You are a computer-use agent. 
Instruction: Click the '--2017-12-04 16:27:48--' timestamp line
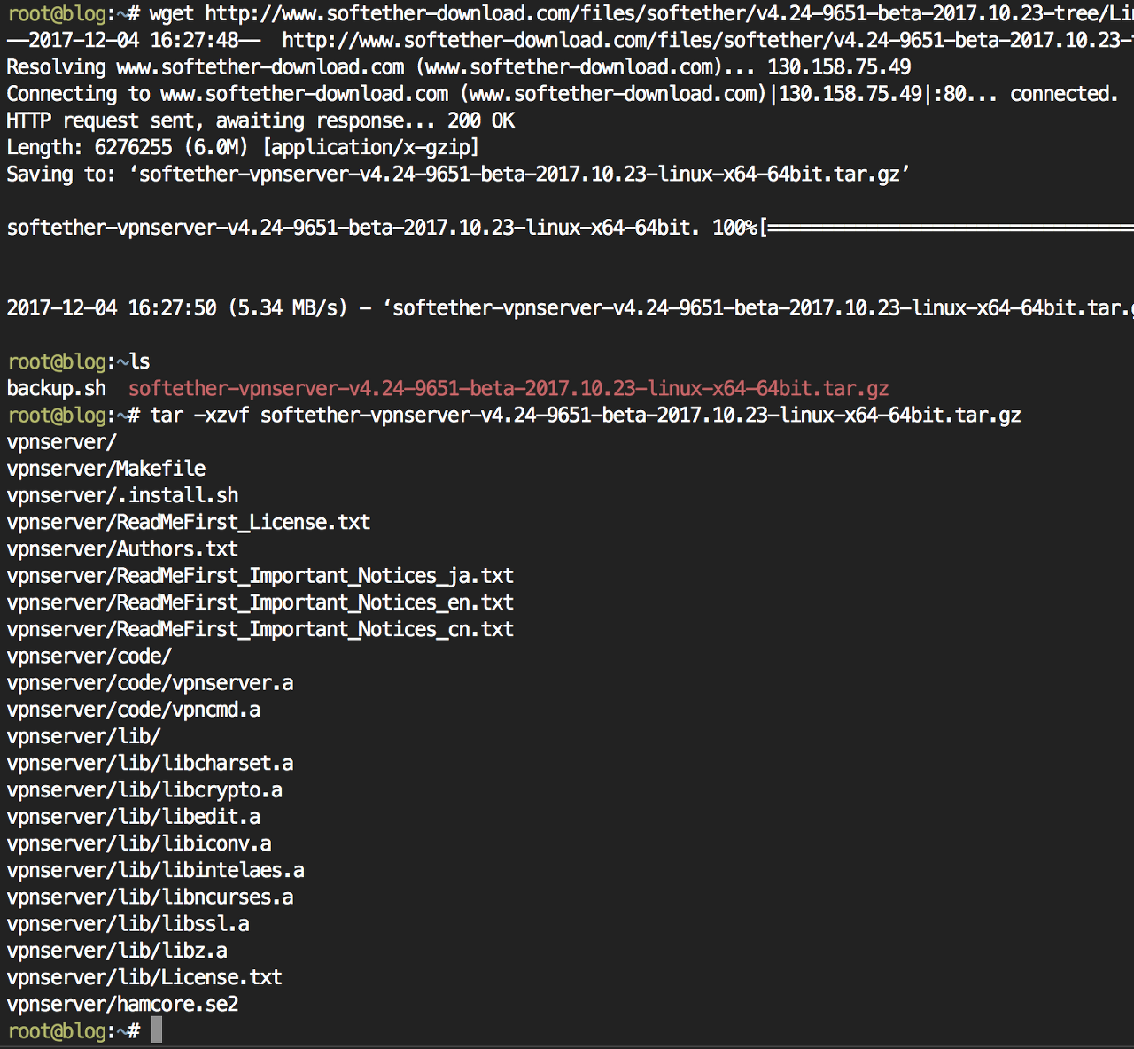tap(570, 40)
